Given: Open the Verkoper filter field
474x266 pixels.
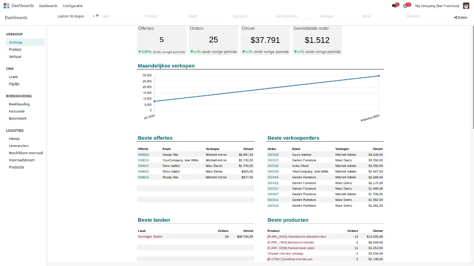Looking at the screenshot, I should tap(338, 16).
